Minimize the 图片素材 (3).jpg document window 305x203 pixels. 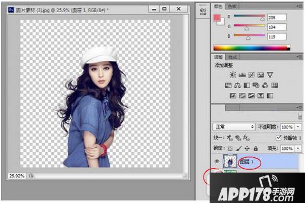click(x=154, y=9)
